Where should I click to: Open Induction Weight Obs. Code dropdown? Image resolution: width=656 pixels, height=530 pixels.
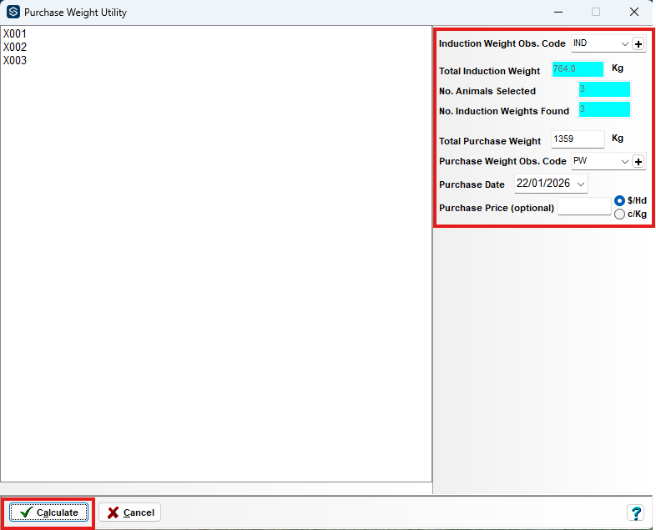coord(625,44)
